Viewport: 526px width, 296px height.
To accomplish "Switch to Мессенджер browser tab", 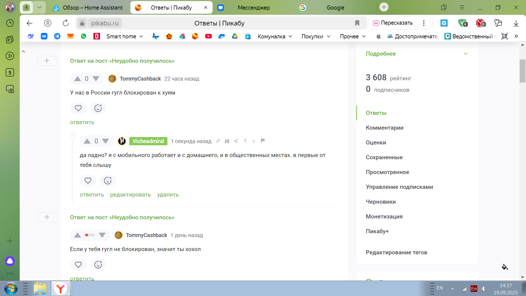I will [x=253, y=8].
